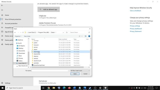This screenshot has height=90, width=160.
Task: Select Music in the navigation pane
Action: click(x=20, y=56)
